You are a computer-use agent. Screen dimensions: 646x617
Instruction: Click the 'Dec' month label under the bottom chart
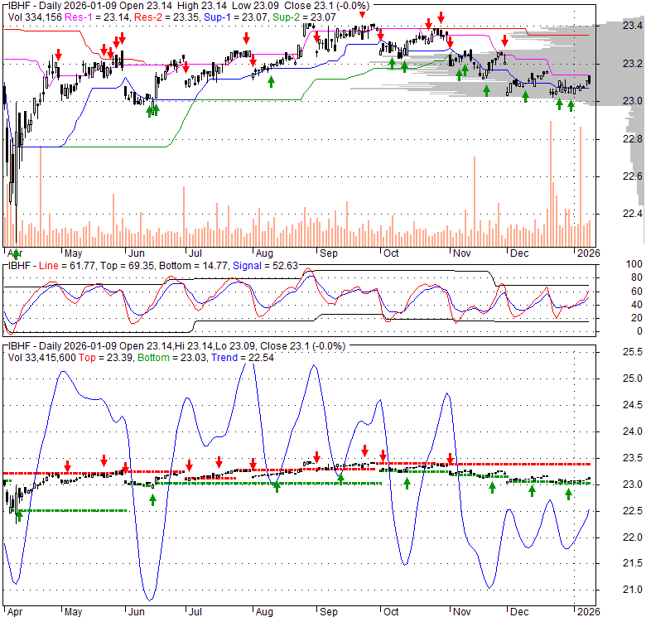tap(519, 612)
